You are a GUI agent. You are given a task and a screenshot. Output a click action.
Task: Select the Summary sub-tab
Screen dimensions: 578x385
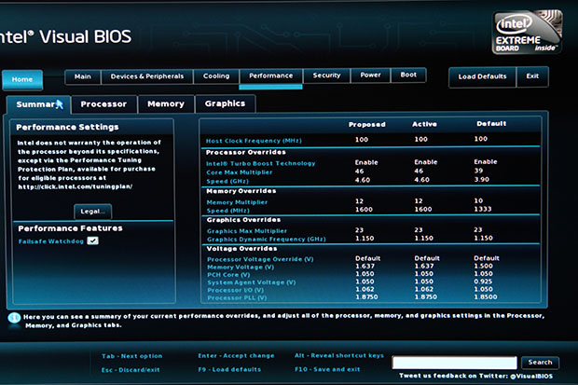click(x=39, y=104)
